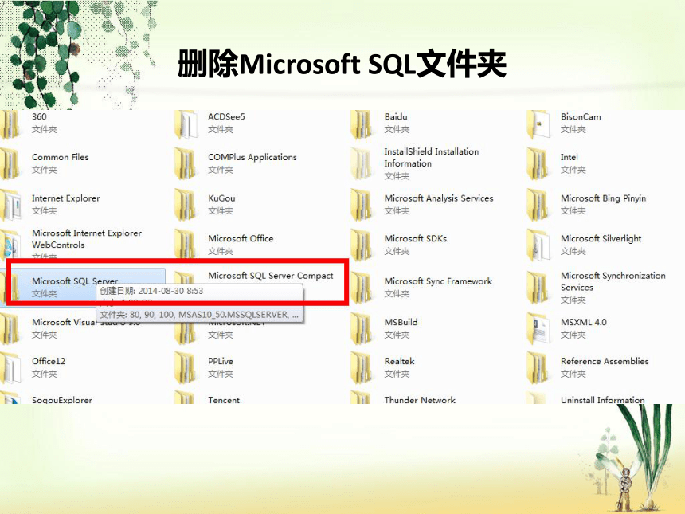The image size is (685, 514).
Task: Select the Microsoft SQL Server Compact name
Action: pyautogui.click(x=271, y=276)
